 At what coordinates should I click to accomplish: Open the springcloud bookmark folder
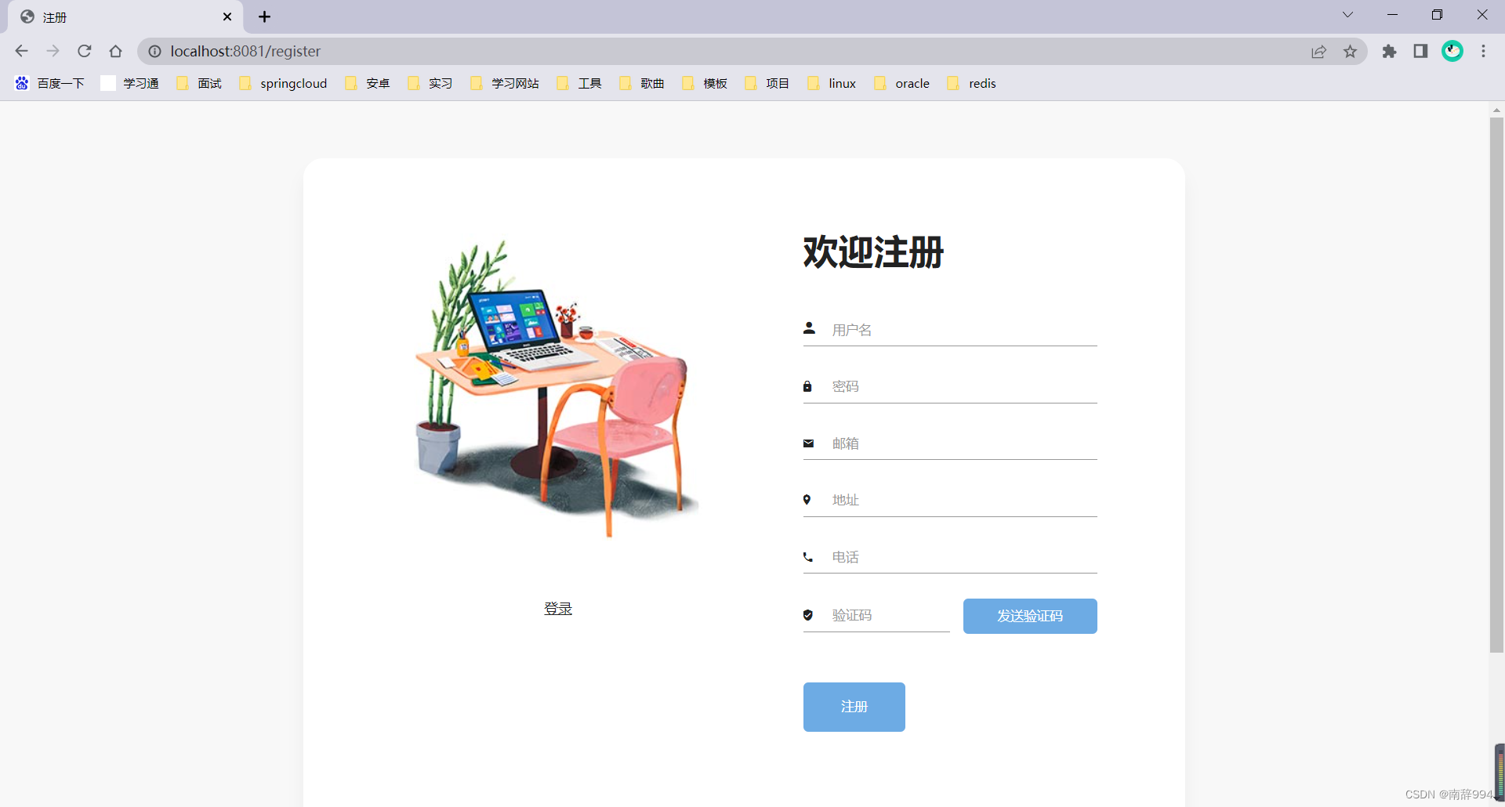(x=283, y=83)
